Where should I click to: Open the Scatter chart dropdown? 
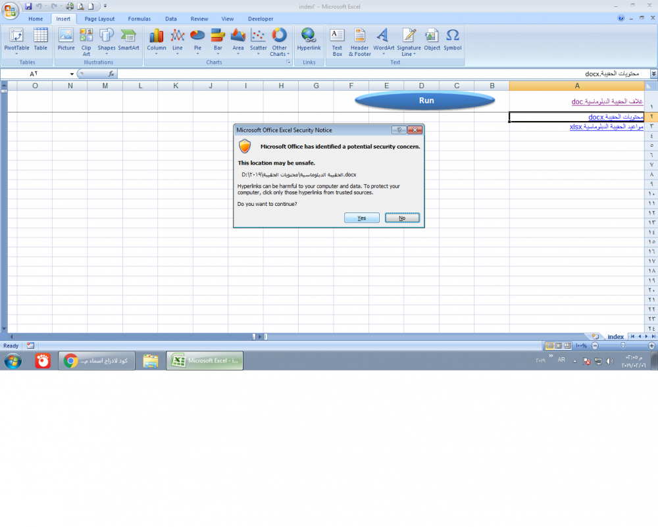(x=258, y=41)
